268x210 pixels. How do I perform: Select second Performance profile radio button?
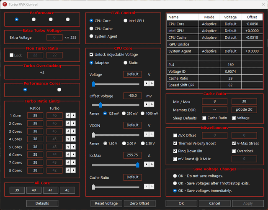[33, 20]
